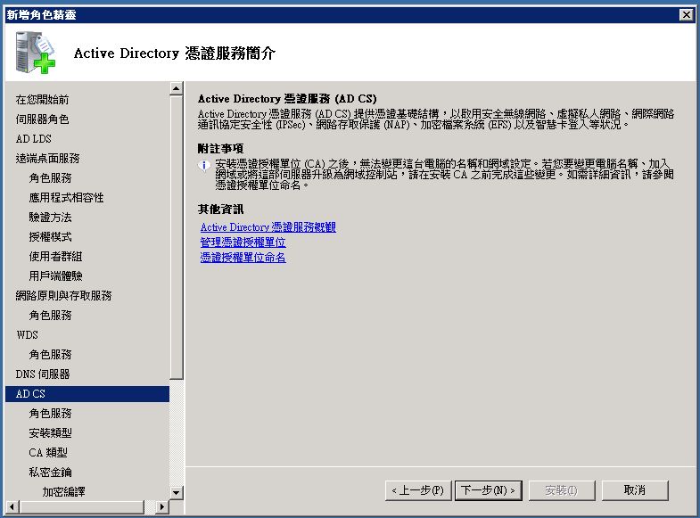700x518 pixels.
Task: Select 網路原則與存取服務 step
Action: pos(63,295)
